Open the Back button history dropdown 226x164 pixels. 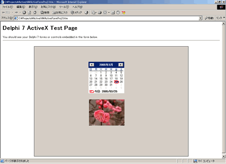(x=12, y=13)
